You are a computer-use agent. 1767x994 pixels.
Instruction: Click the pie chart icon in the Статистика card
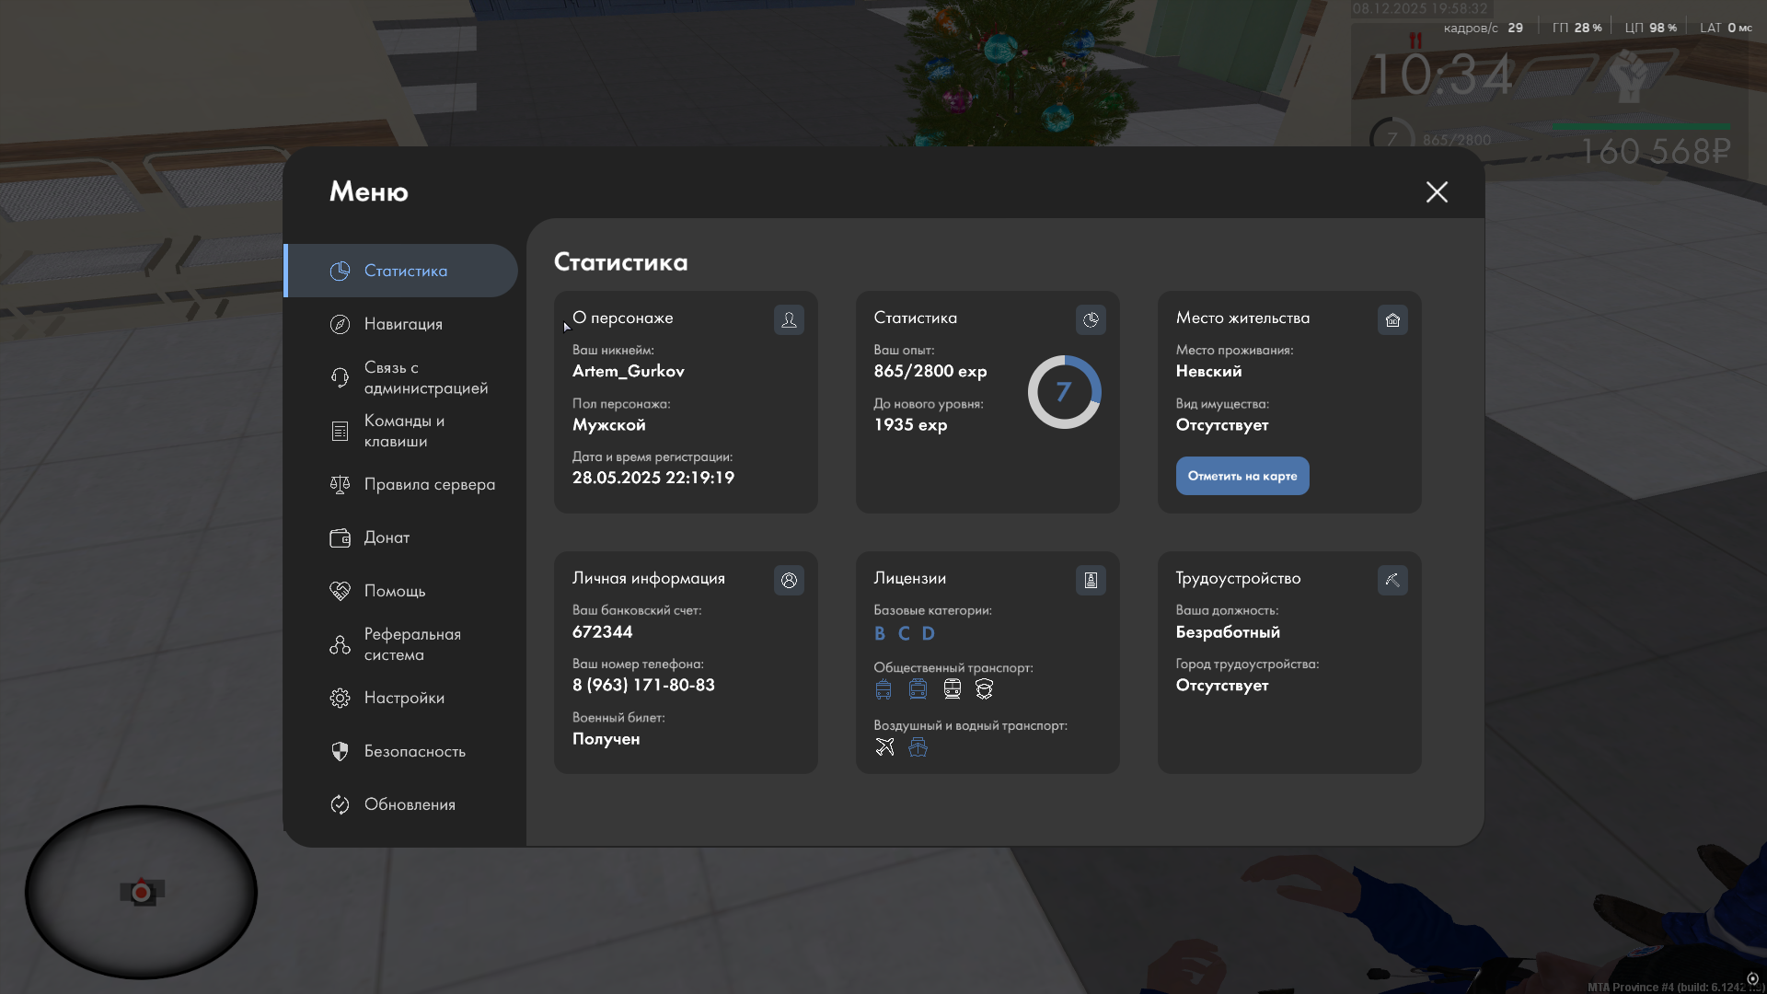coord(1091,319)
